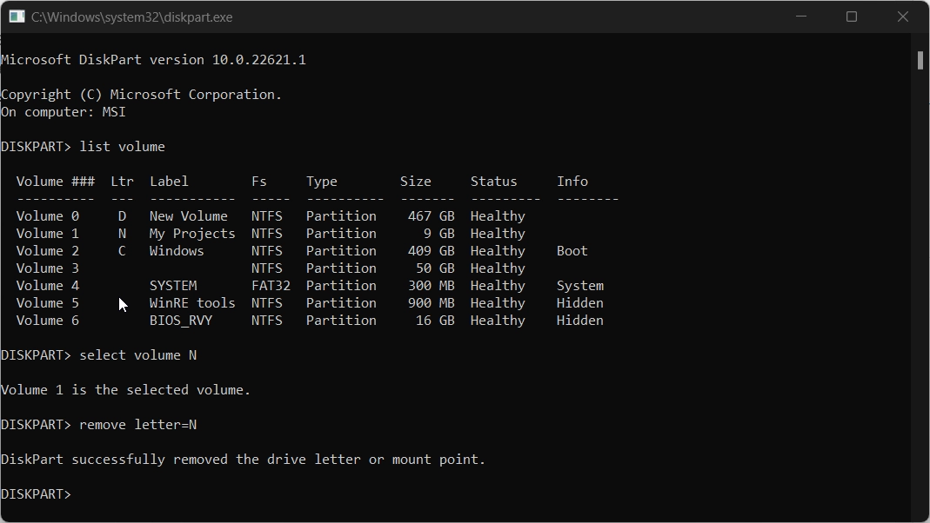Maximize the diskpart window
The image size is (930, 523).
852,17
